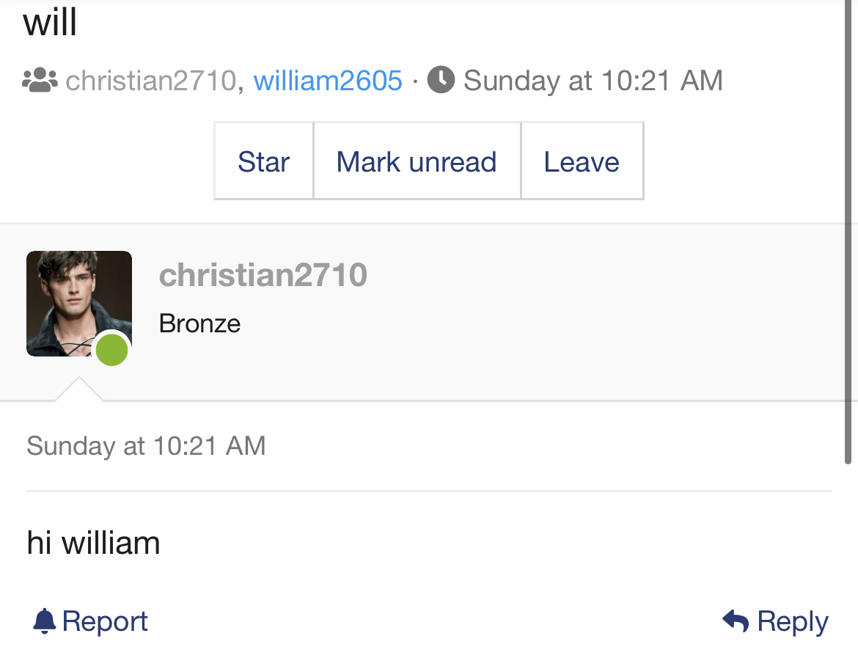858x669 pixels.
Task: Click the conversation start time in header
Action: (x=593, y=81)
